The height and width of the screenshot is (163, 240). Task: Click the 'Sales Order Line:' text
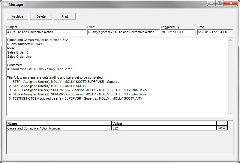(x=20, y=57)
